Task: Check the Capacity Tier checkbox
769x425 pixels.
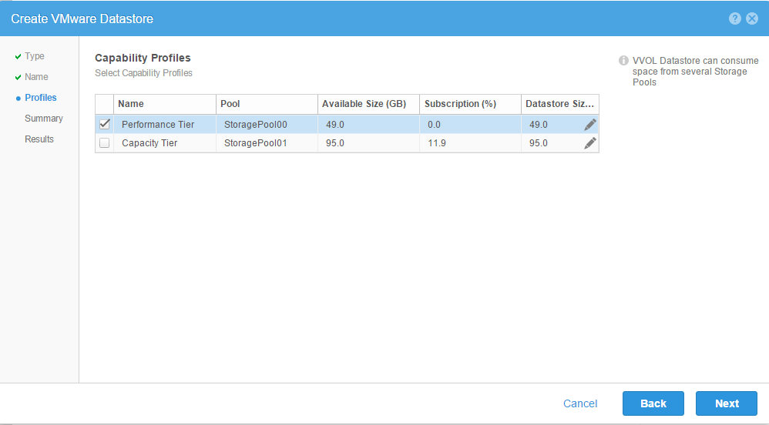Action: click(105, 143)
